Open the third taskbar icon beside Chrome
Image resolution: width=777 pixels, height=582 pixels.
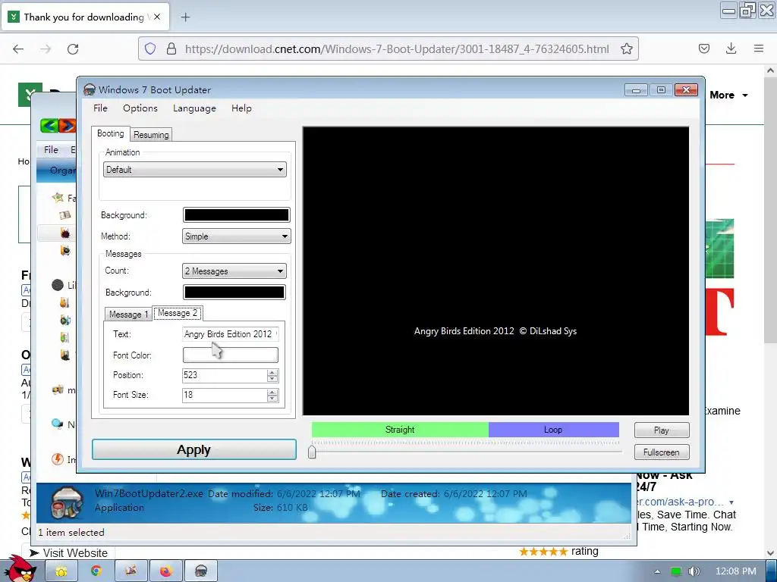pos(131,571)
